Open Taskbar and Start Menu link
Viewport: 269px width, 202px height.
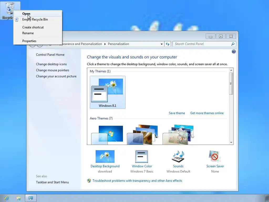point(52,182)
